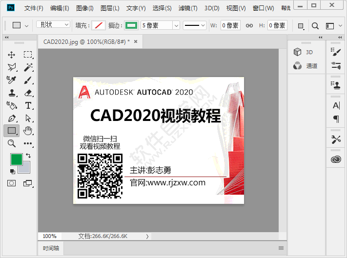This screenshot has height=258, width=347.
Task: Change screen mode button in toolbox
Action: 28,183
